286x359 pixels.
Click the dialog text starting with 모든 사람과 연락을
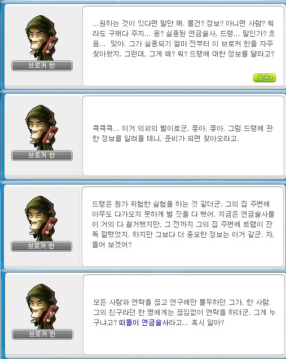click(184, 312)
